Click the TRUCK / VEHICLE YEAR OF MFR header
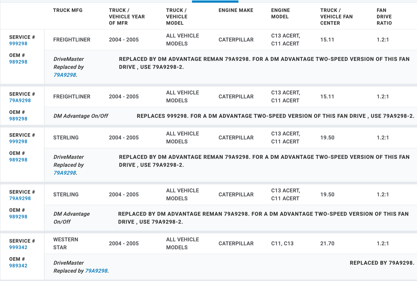The width and height of the screenshot is (417, 281). 127,17
